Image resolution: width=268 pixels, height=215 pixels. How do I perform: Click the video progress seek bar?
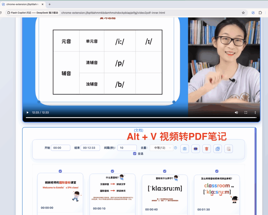[141, 117]
